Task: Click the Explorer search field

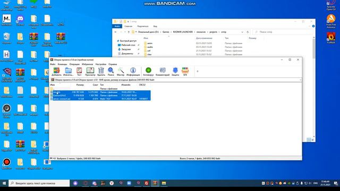Action: pos(283,32)
